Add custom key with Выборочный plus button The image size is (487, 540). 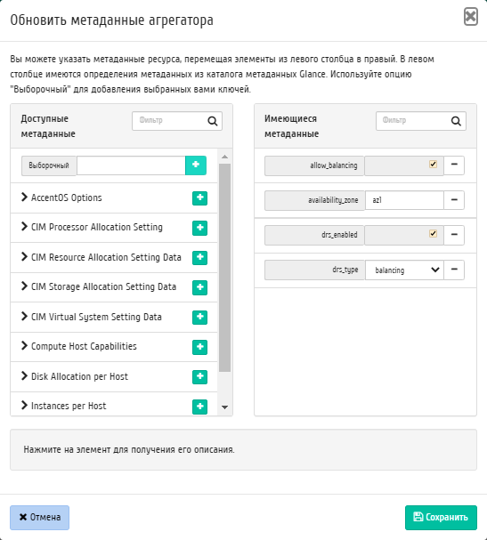[196, 165]
